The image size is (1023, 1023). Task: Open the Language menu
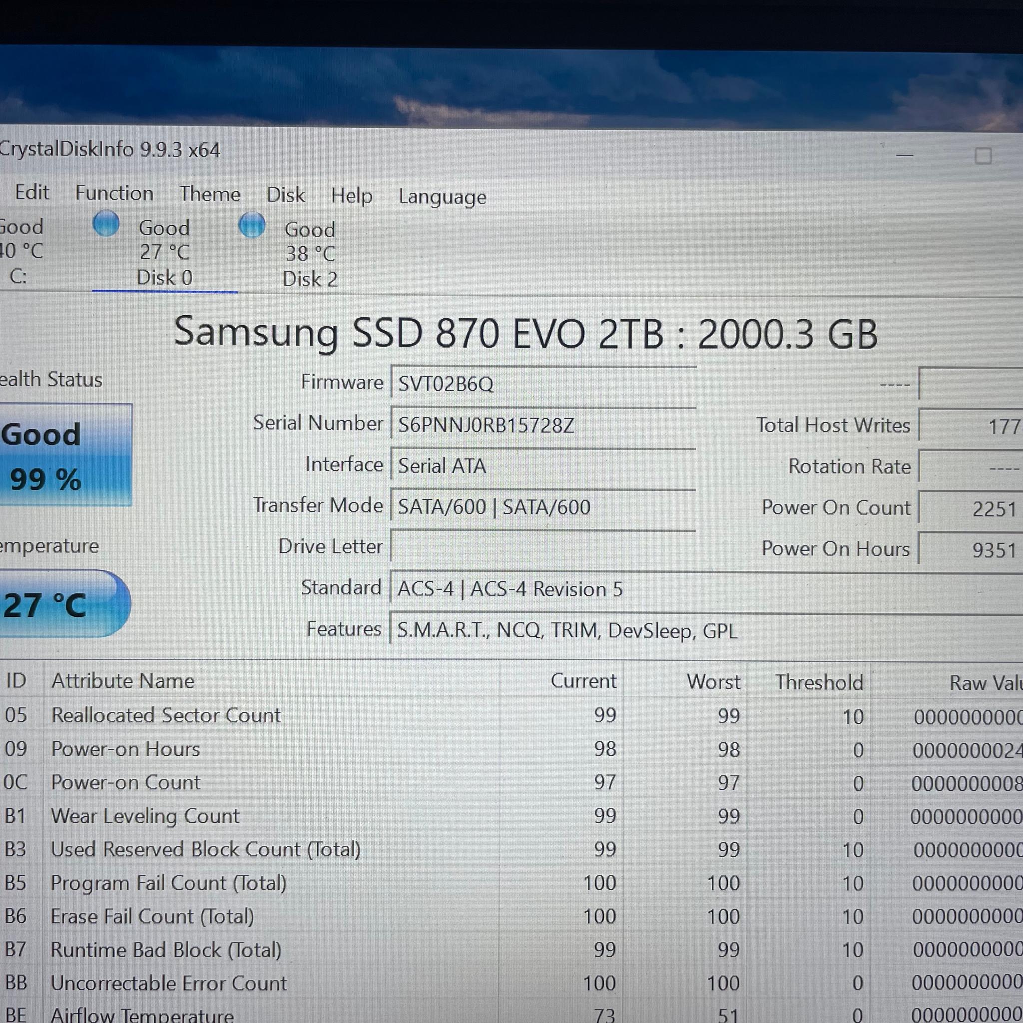tap(442, 197)
